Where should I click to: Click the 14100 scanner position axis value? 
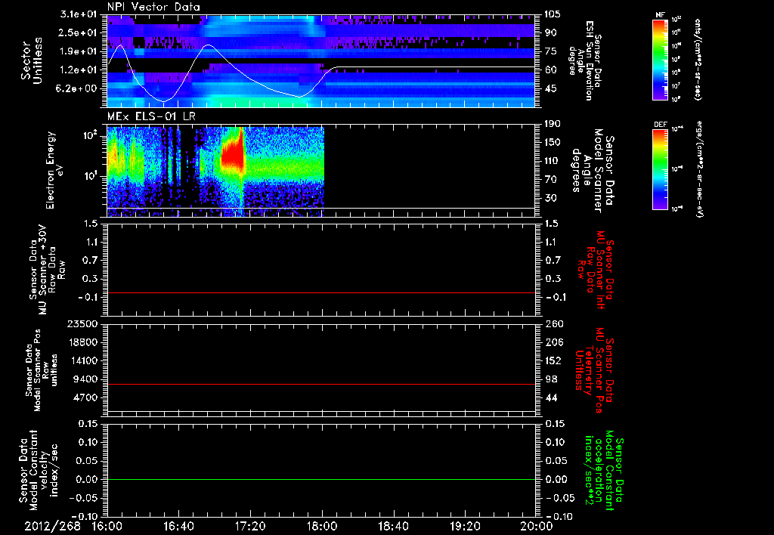83,360
